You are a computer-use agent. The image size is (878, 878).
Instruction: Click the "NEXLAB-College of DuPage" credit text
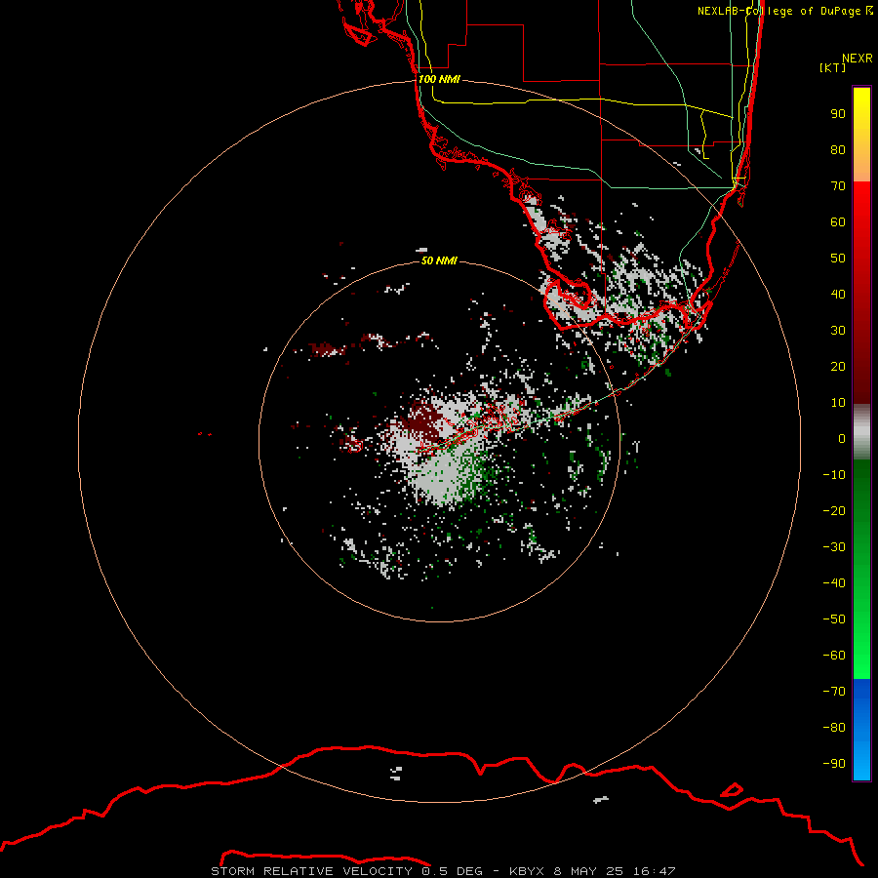(x=779, y=11)
